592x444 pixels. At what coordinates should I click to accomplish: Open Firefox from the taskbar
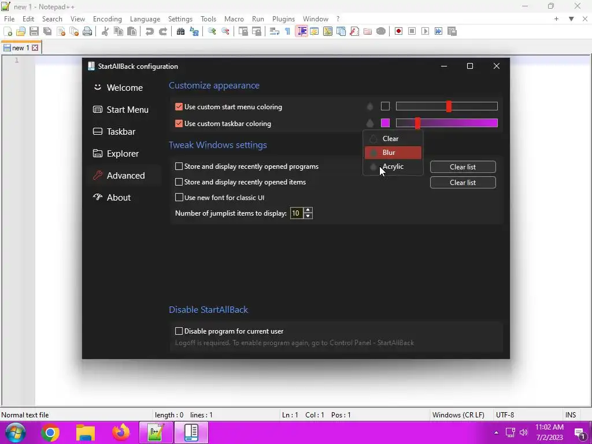click(x=121, y=432)
